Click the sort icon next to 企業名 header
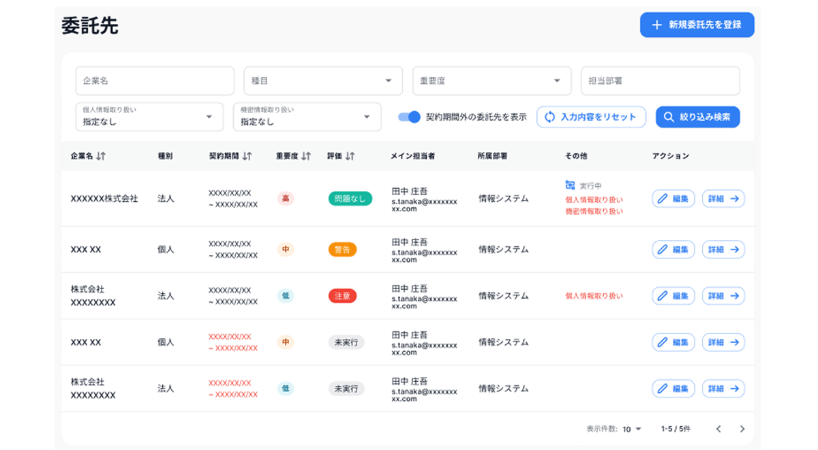The image size is (818, 450). click(100, 155)
